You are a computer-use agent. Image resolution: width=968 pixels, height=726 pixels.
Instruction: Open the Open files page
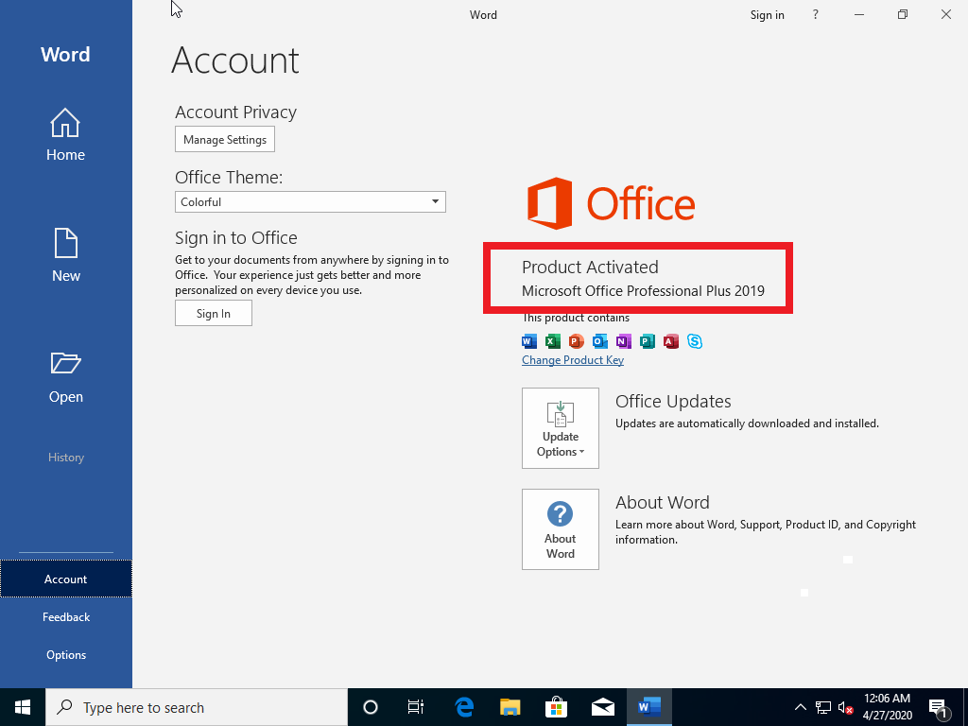[x=65, y=377]
